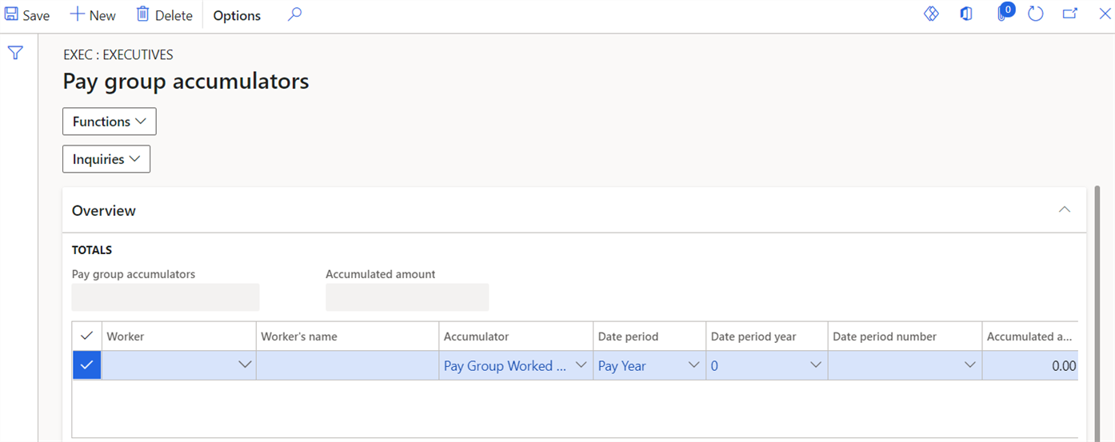Viewport: 1115px width, 442px height.
Task: Click the vertical scrollbar of the form
Action: click(x=1097, y=312)
